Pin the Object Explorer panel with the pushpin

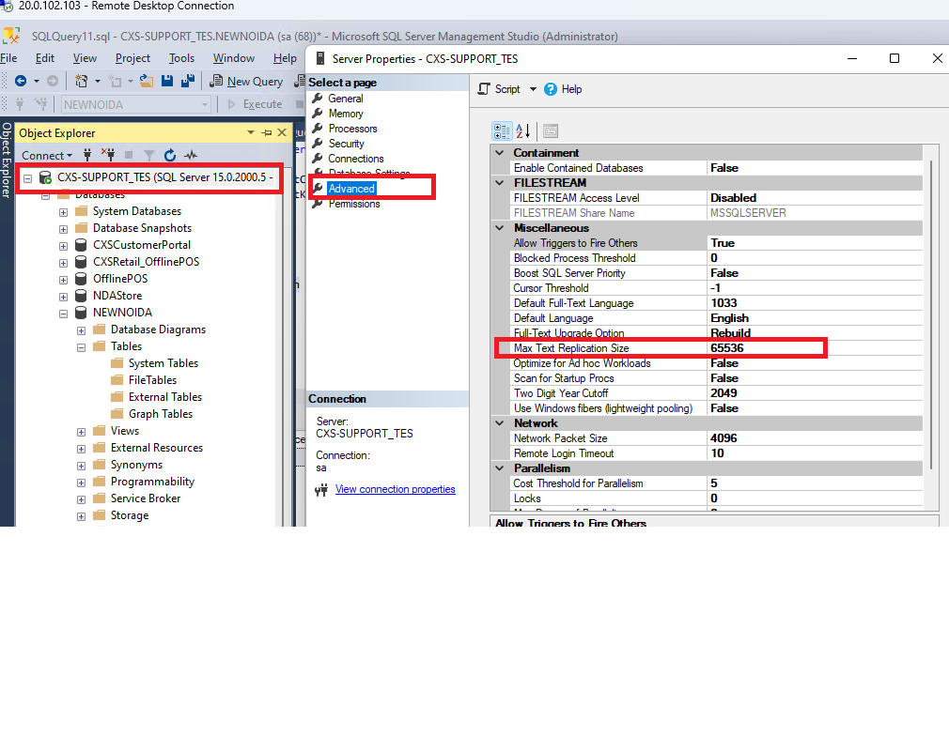267,133
